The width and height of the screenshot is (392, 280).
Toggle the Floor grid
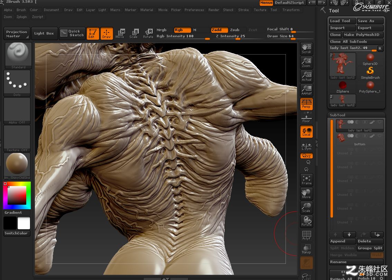click(306, 118)
